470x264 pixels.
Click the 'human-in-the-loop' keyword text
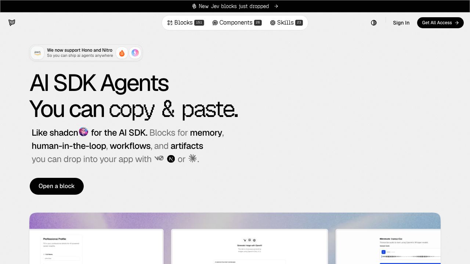(x=69, y=146)
